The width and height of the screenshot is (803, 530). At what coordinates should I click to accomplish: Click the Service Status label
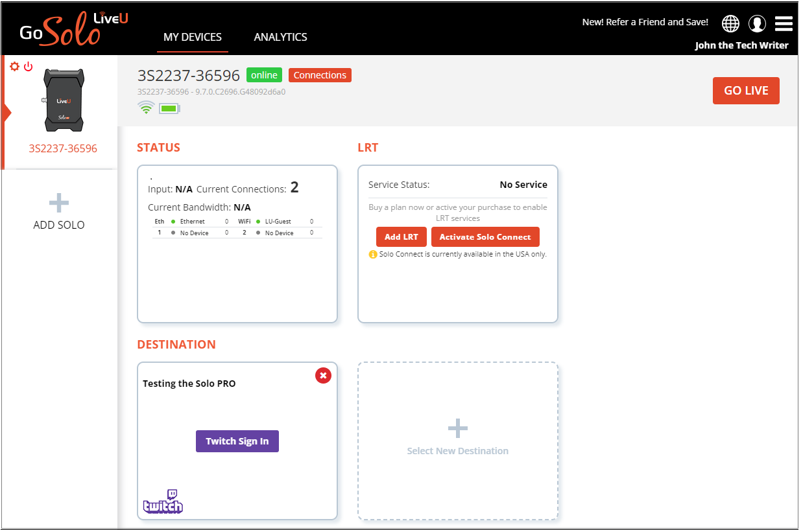pyautogui.click(x=399, y=185)
